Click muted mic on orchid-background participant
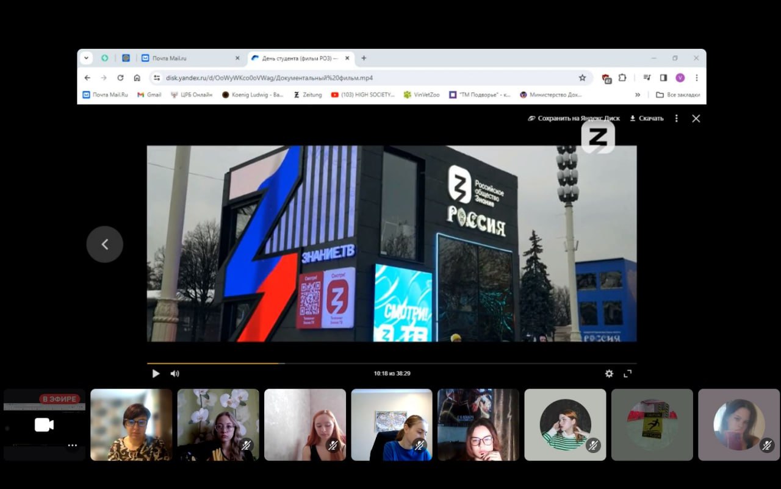Viewport: 781px width, 489px height. pos(246,446)
